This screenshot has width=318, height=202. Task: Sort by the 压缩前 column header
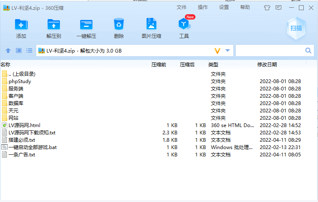click(x=159, y=65)
